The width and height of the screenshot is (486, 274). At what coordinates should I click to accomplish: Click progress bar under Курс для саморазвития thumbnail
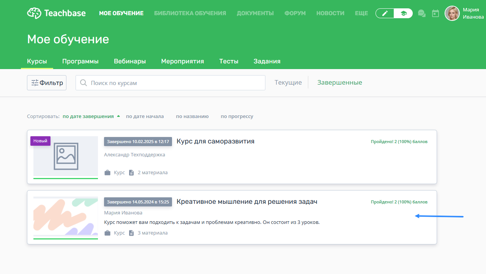click(66, 178)
